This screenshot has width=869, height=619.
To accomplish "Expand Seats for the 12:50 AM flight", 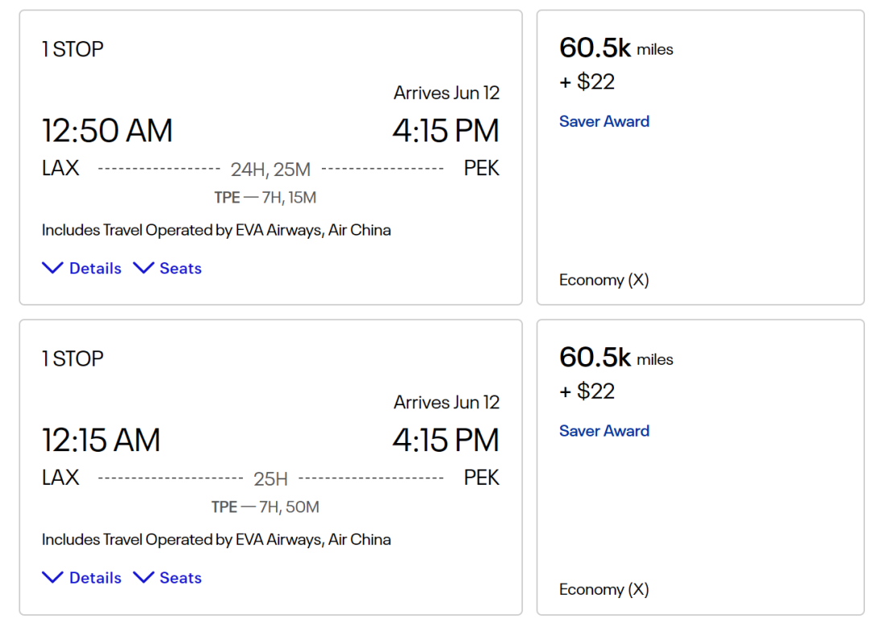I will 168,269.
